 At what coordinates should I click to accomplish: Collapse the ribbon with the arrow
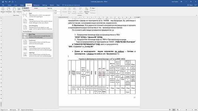(196, 15)
